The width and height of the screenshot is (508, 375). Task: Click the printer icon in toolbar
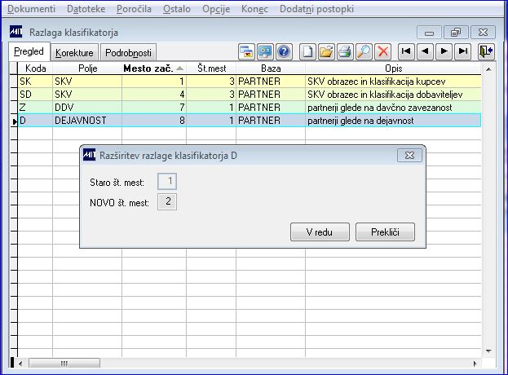coord(345,52)
